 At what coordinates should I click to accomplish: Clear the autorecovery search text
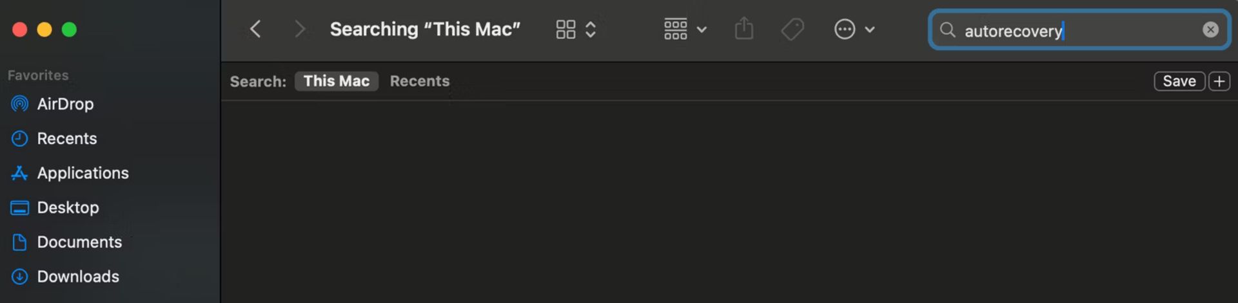pos(1210,30)
